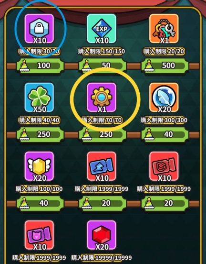Select the EXP diamond item X10
Screen dimensions: 206x264
(x=102, y=29)
